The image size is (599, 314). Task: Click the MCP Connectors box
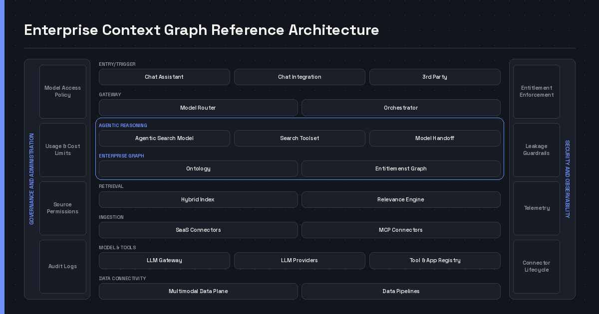point(401,230)
